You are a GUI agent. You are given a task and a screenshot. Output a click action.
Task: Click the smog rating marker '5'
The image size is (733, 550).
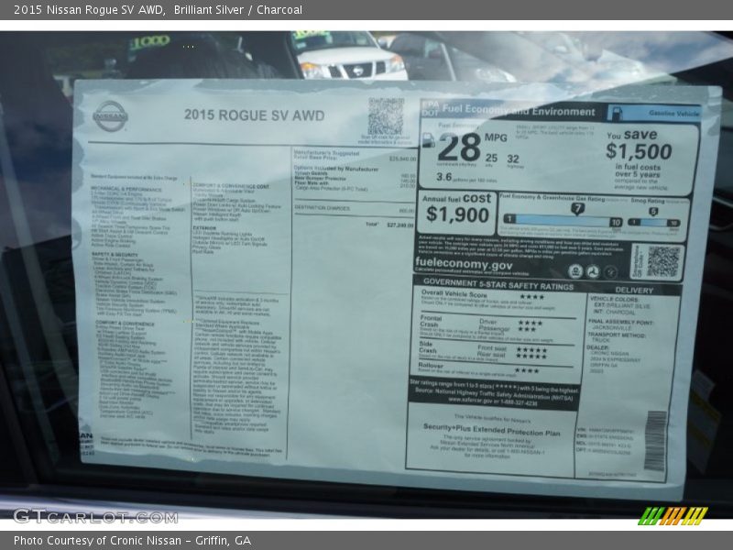click(653, 212)
